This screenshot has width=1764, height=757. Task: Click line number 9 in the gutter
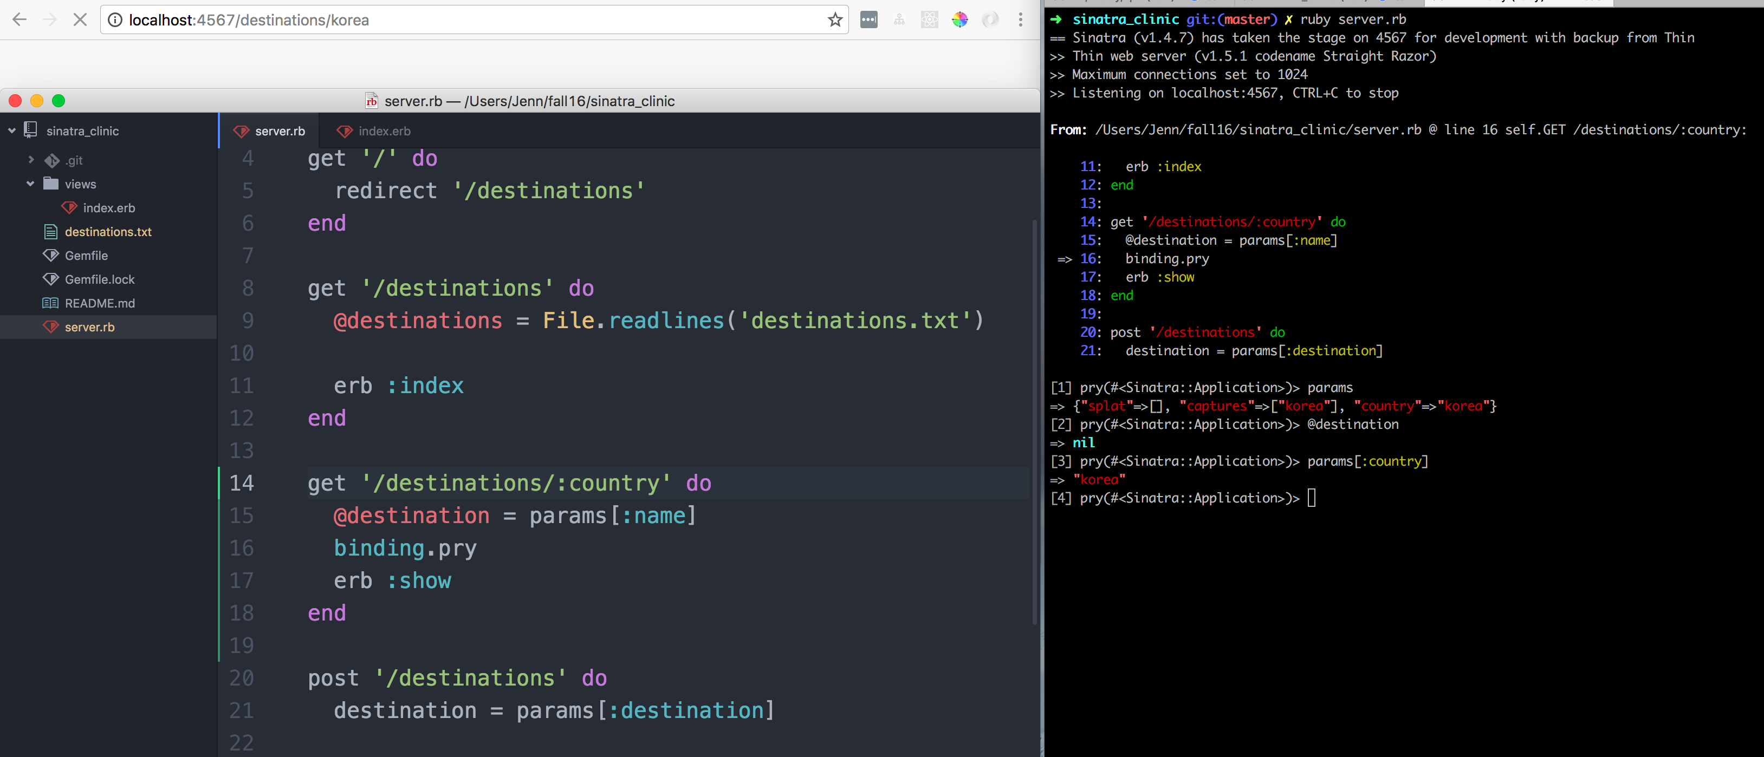tap(247, 321)
